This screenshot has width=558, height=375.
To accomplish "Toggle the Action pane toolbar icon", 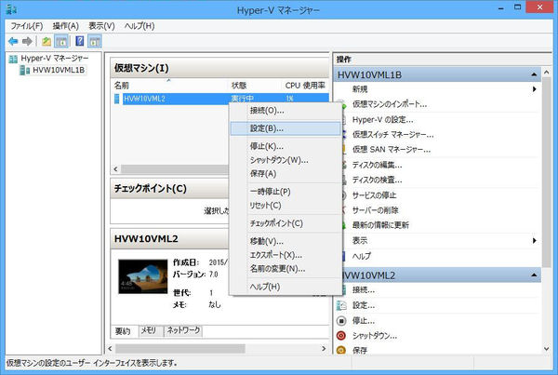I will 95,42.
